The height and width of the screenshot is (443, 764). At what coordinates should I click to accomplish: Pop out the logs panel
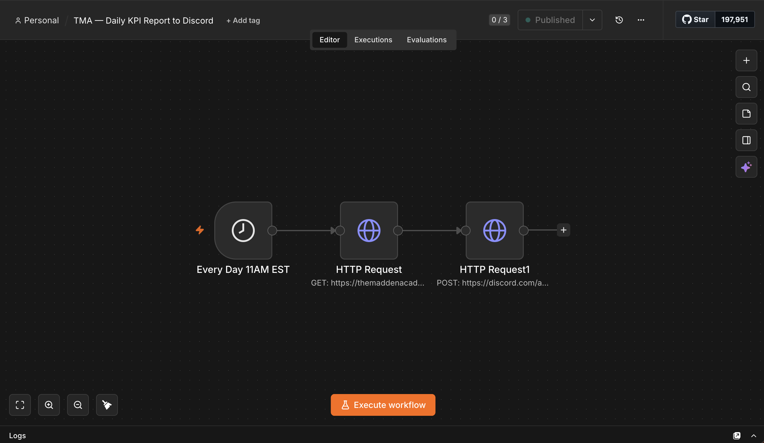pos(736,436)
